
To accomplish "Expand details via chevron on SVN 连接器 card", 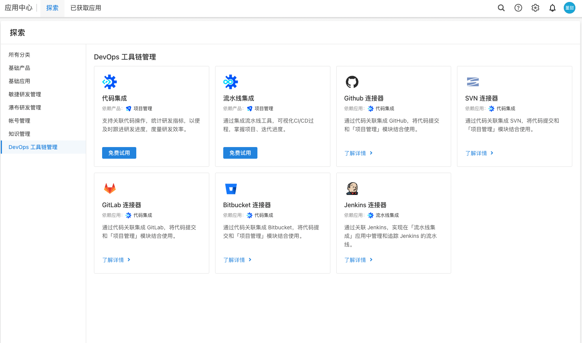I will (x=492, y=153).
